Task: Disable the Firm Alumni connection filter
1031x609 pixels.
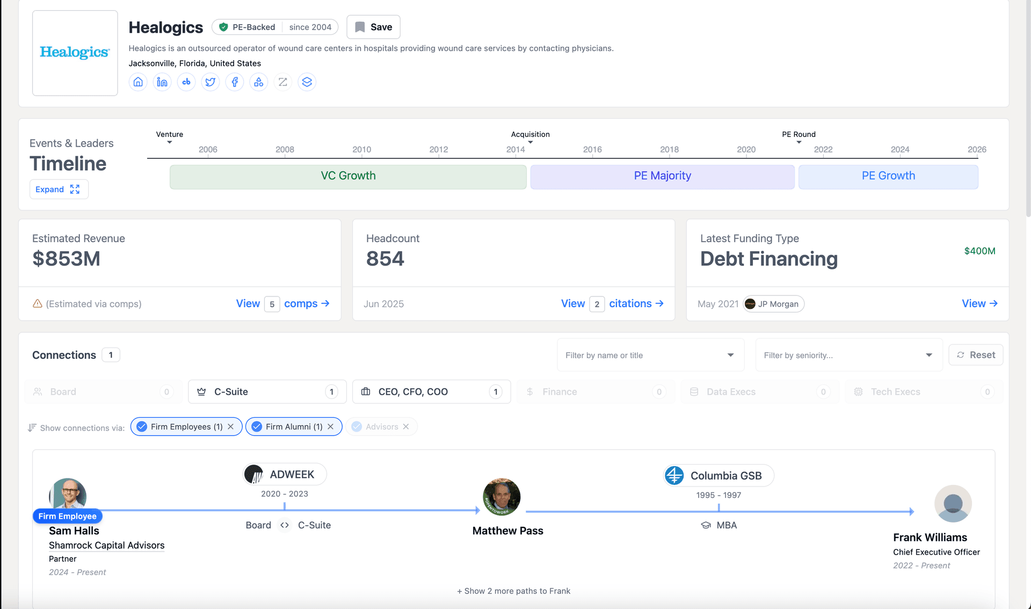Action: [x=331, y=426]
